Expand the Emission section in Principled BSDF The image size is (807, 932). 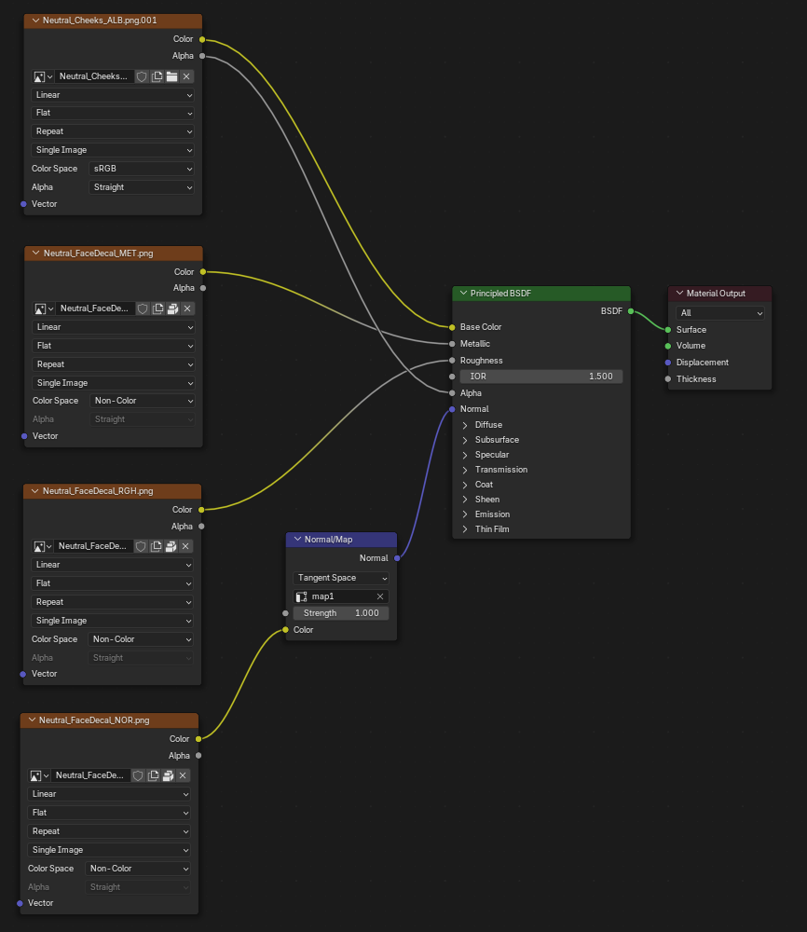[466, 514]
